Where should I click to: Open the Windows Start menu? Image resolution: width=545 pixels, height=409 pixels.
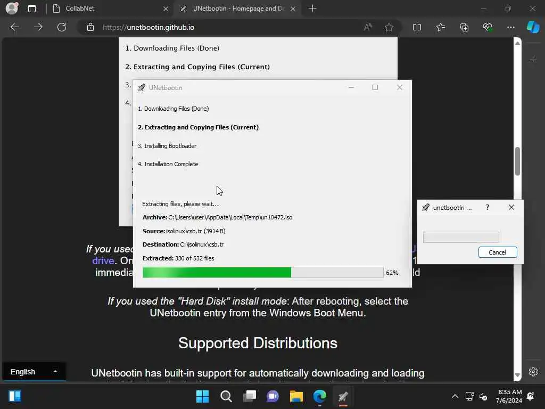pos(202,396)
